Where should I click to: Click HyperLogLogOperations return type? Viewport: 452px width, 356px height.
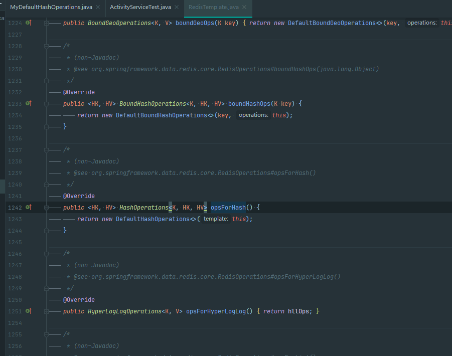coord(124,311)
